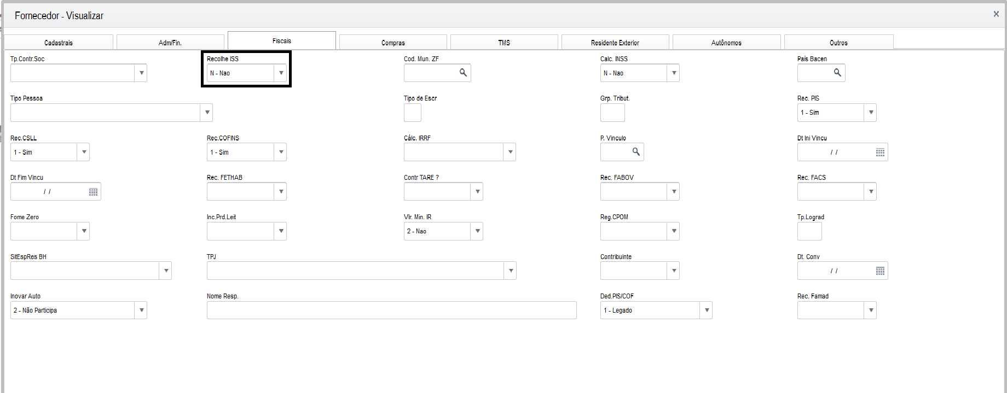
Task: Expand the Ded.PIS/COF dropdown
Action: (x=707, y=310)
